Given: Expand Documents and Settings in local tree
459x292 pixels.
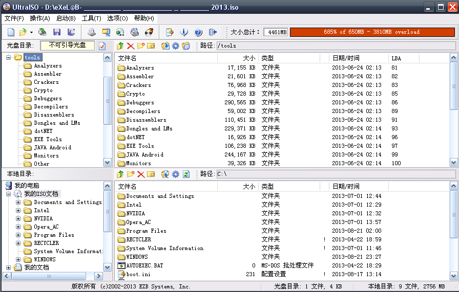Looking at the screenshot, I should pyautogui.click(x=18, y=203).
